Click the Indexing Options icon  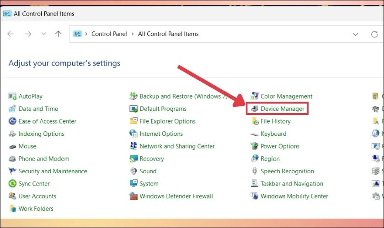[x=12, y=134]
